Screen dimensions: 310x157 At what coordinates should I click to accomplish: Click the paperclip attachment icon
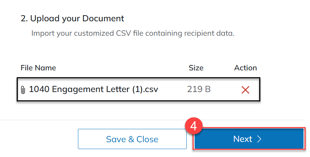[x=23, y=90]
